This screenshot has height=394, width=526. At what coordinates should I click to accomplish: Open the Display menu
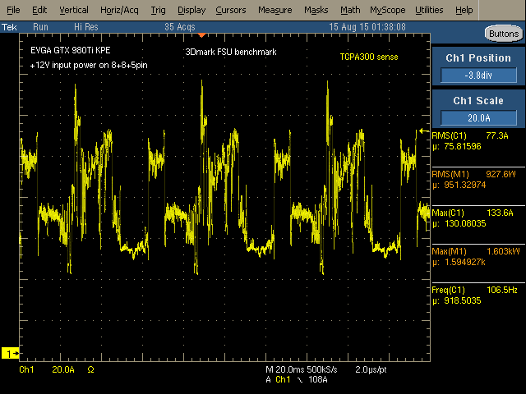pos(191,11)
